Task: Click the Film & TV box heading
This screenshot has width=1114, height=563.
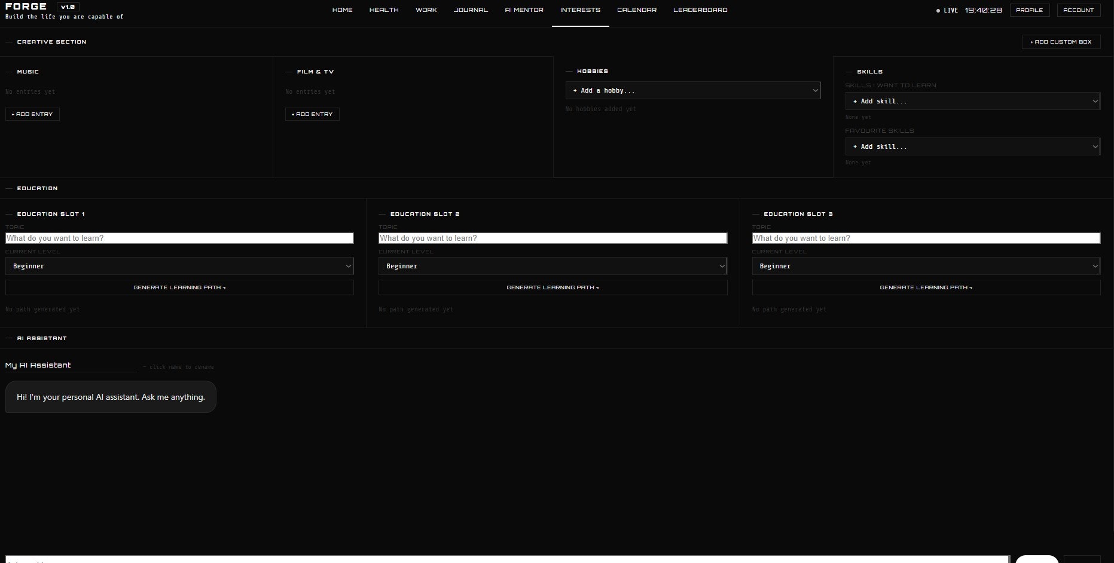Action: (315, 72)
